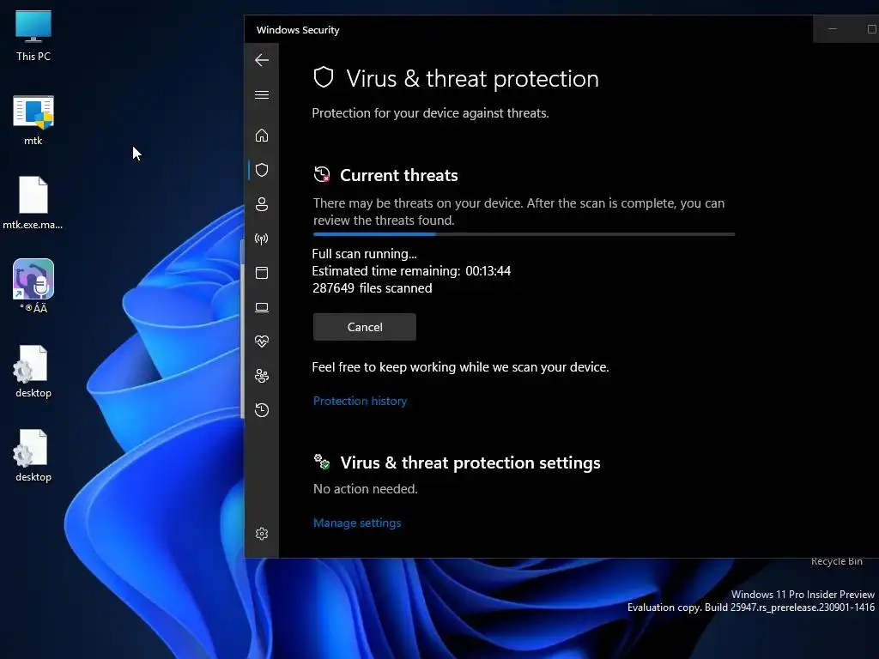Open Firewall & network protection icon
The width and height of the screenshot is (879, 659).
tap(262, 239)
